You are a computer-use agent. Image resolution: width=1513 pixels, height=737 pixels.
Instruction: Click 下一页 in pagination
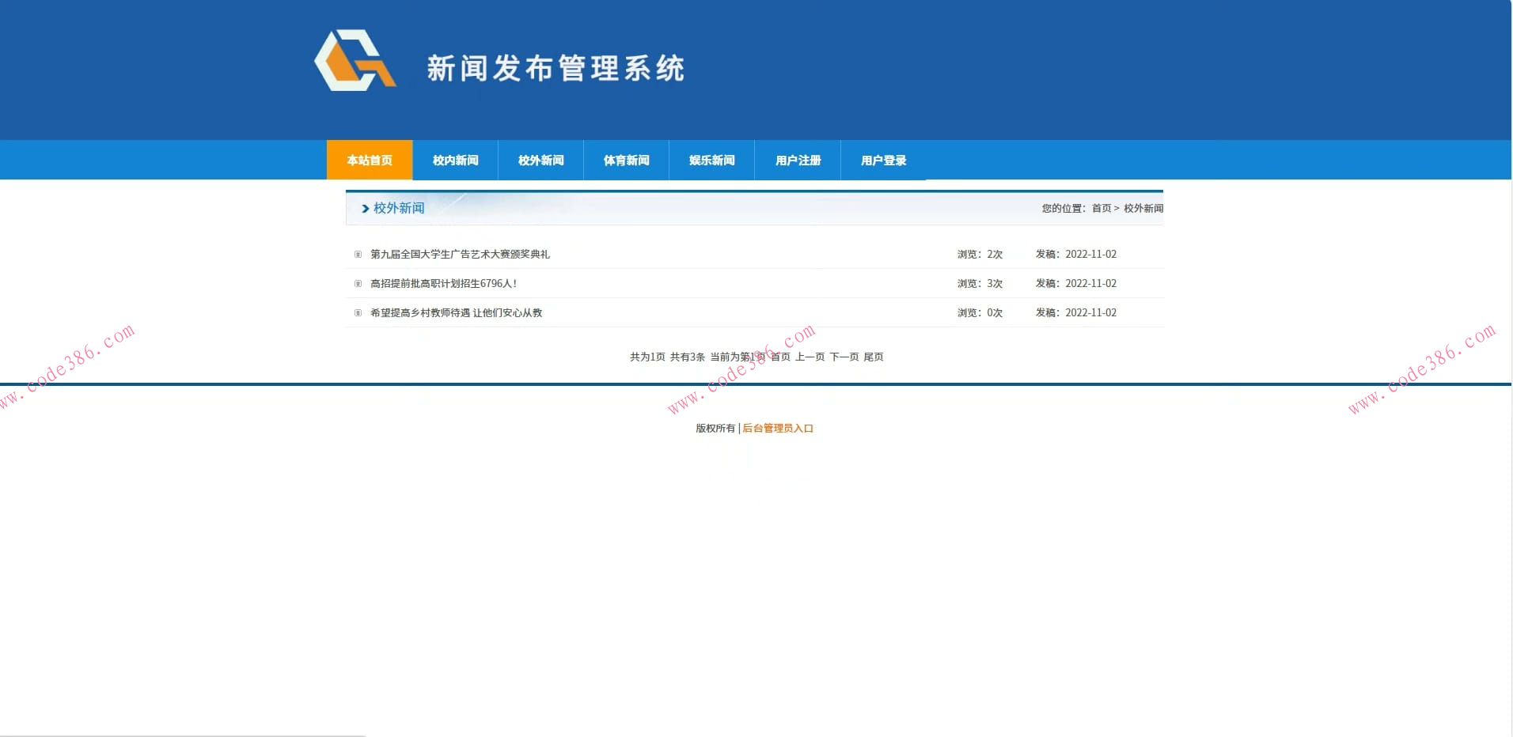click(x=845, y=357)
